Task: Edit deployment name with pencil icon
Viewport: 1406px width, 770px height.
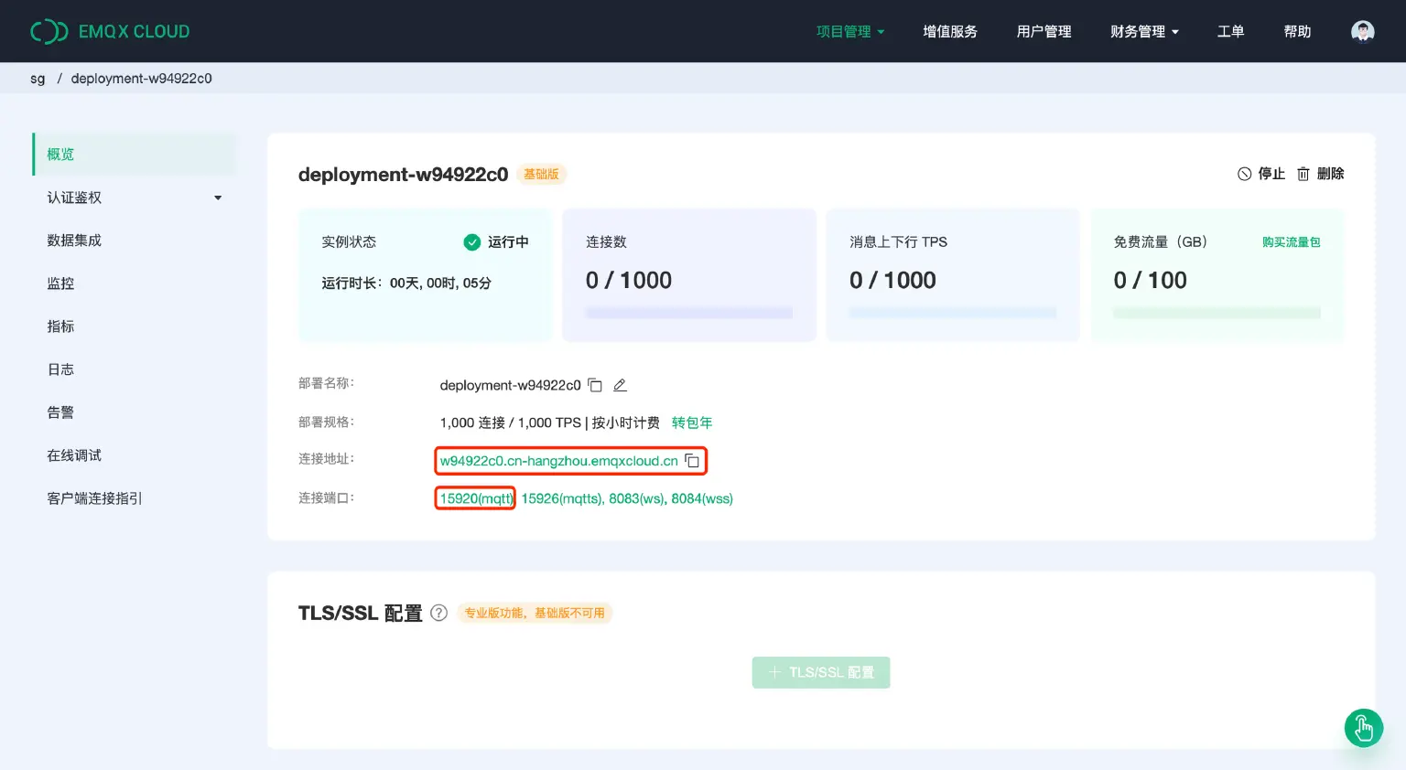Action: 620,385
